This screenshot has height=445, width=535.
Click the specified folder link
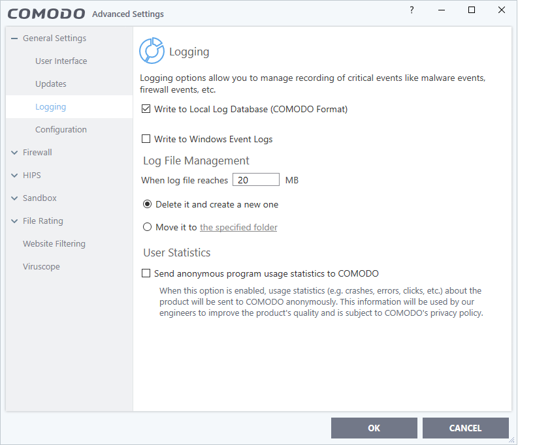pyautogui.click(x=238, y=227)
